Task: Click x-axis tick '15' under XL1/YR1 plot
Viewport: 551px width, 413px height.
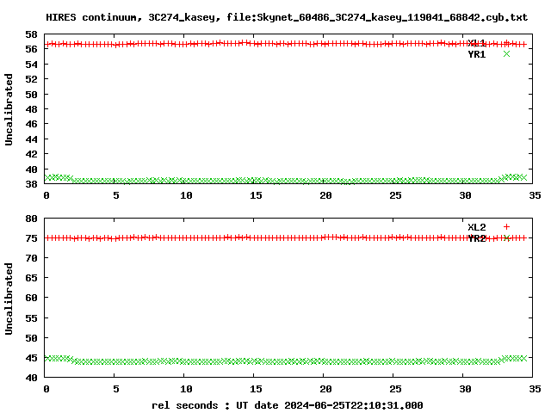Action: (256, 195)
